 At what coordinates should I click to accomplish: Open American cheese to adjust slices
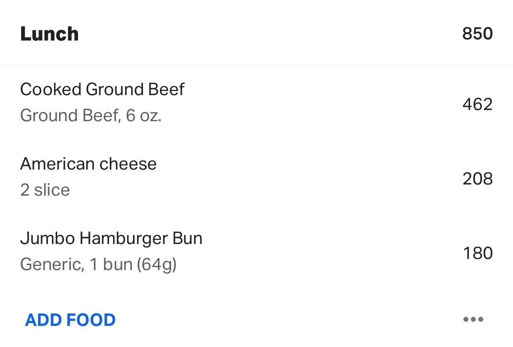pyautogui.click(x=88, y=164)
